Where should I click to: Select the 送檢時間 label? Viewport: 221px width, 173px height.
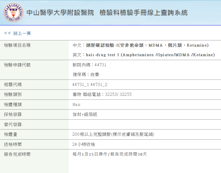point(13,145)
